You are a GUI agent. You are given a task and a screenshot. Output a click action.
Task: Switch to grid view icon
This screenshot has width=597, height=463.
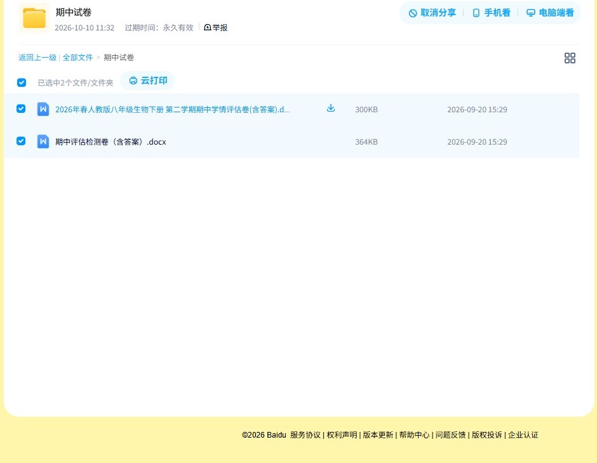coord(570,58)
